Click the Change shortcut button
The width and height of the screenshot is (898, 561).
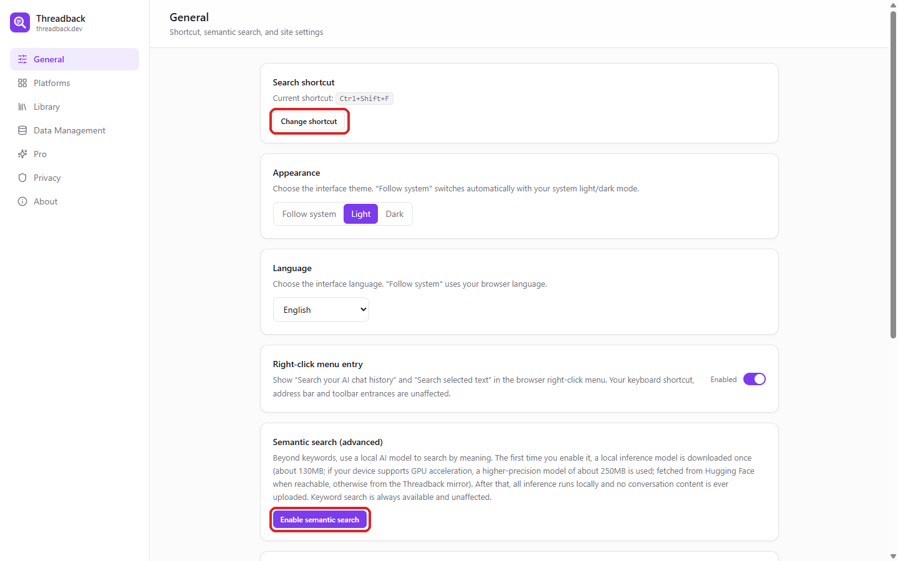pos(309,122)
